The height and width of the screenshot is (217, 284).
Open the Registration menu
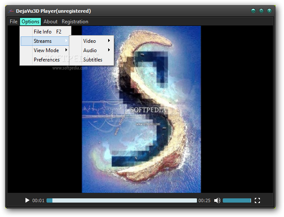point(75,22)
